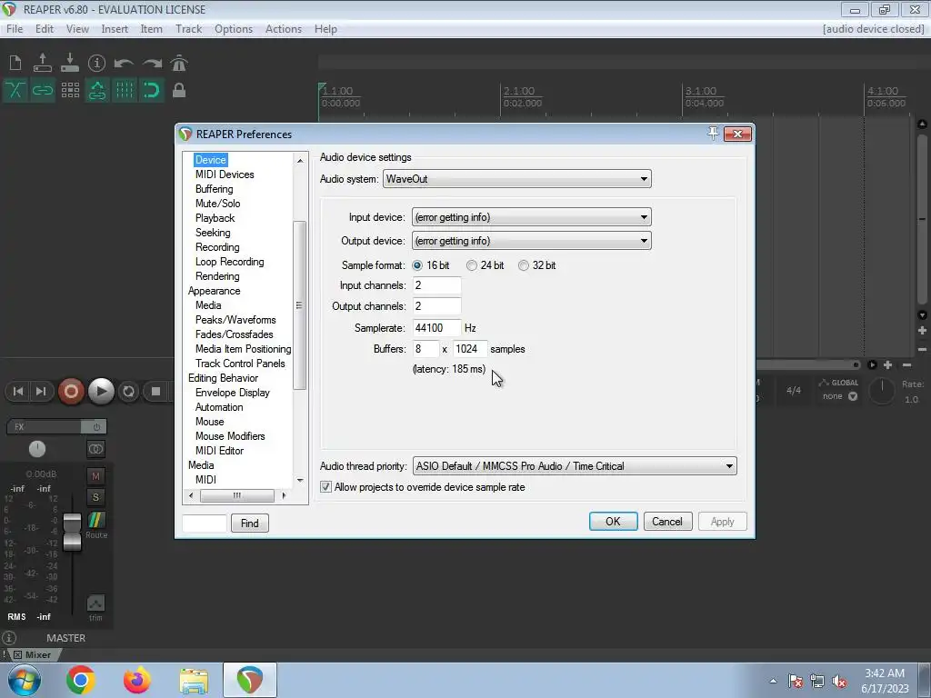
Task: Toggle Allow projects to override sample rate
Action: (x=325, y=487)
